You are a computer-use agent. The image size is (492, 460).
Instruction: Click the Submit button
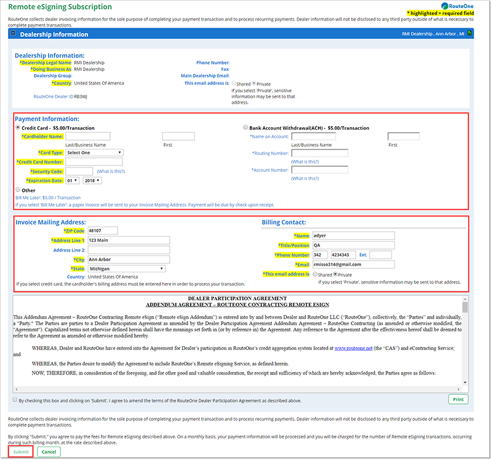(21, 452)
